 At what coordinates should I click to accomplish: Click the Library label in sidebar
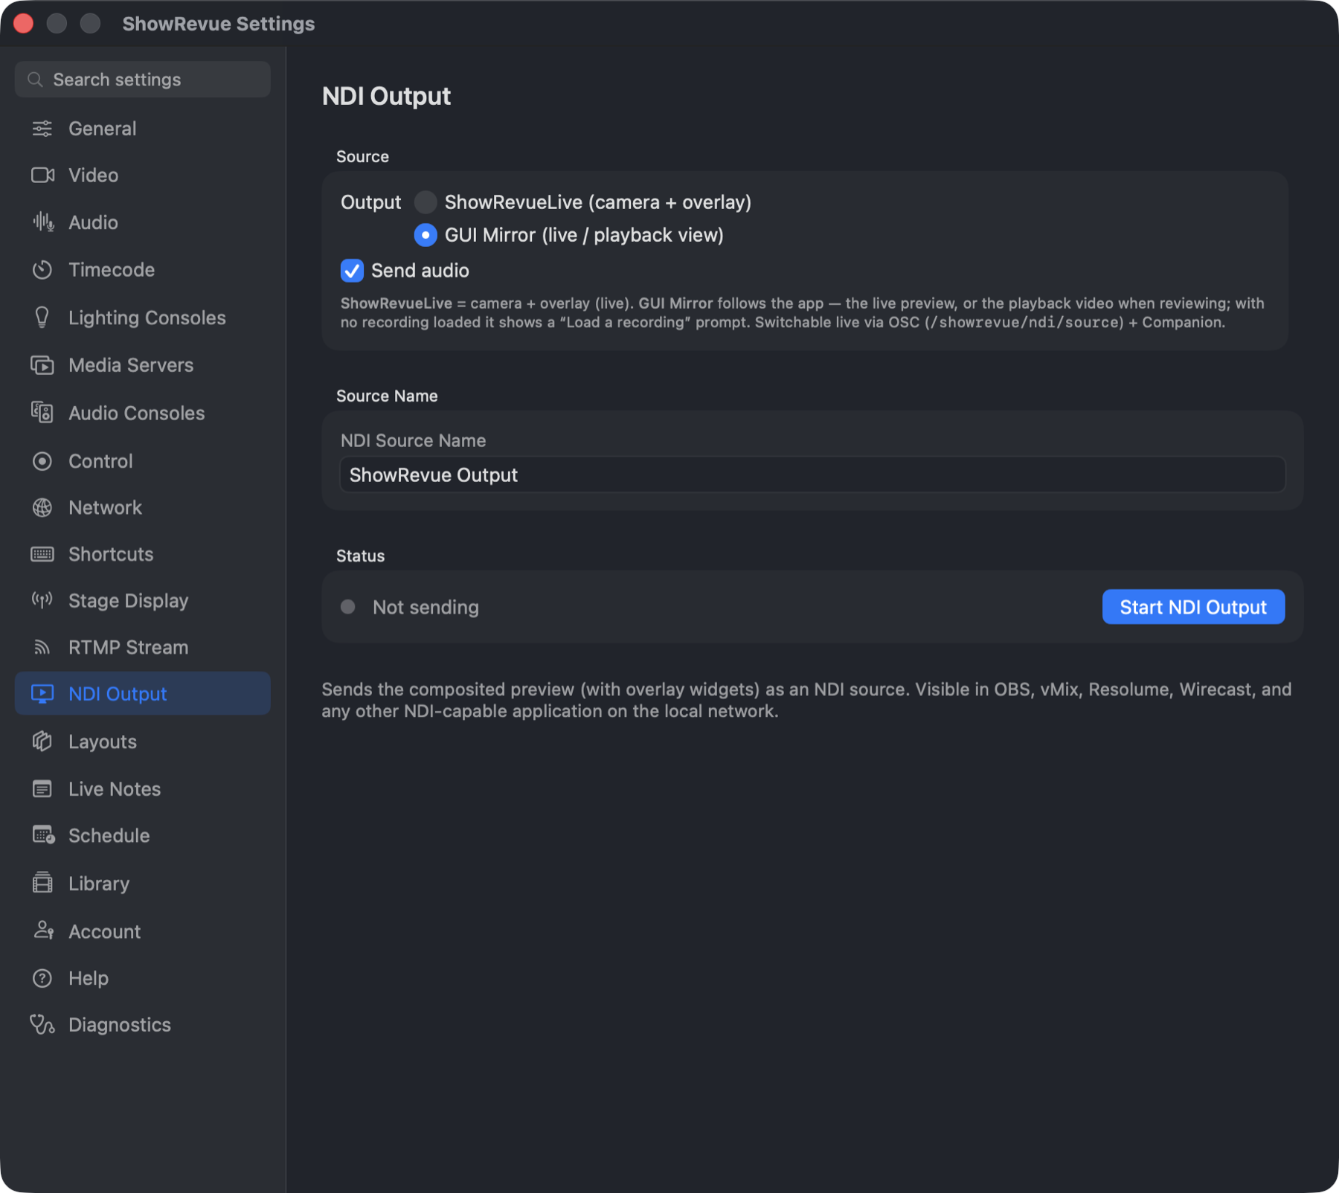click(x=99, y=884)
